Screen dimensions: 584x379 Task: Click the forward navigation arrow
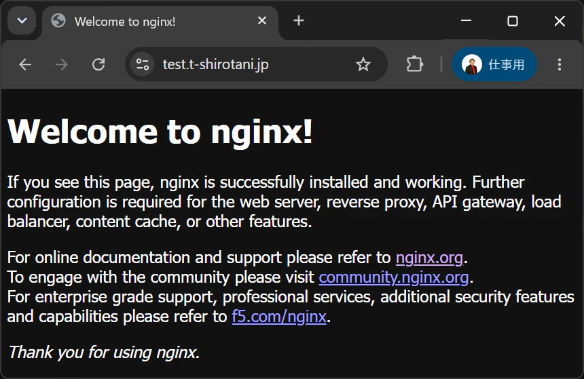[x=61, y=64]
